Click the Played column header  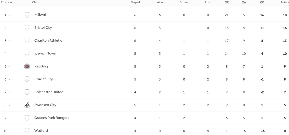[x=135, y=2]
